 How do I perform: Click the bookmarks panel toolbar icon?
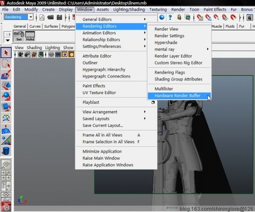click(34, 55)
